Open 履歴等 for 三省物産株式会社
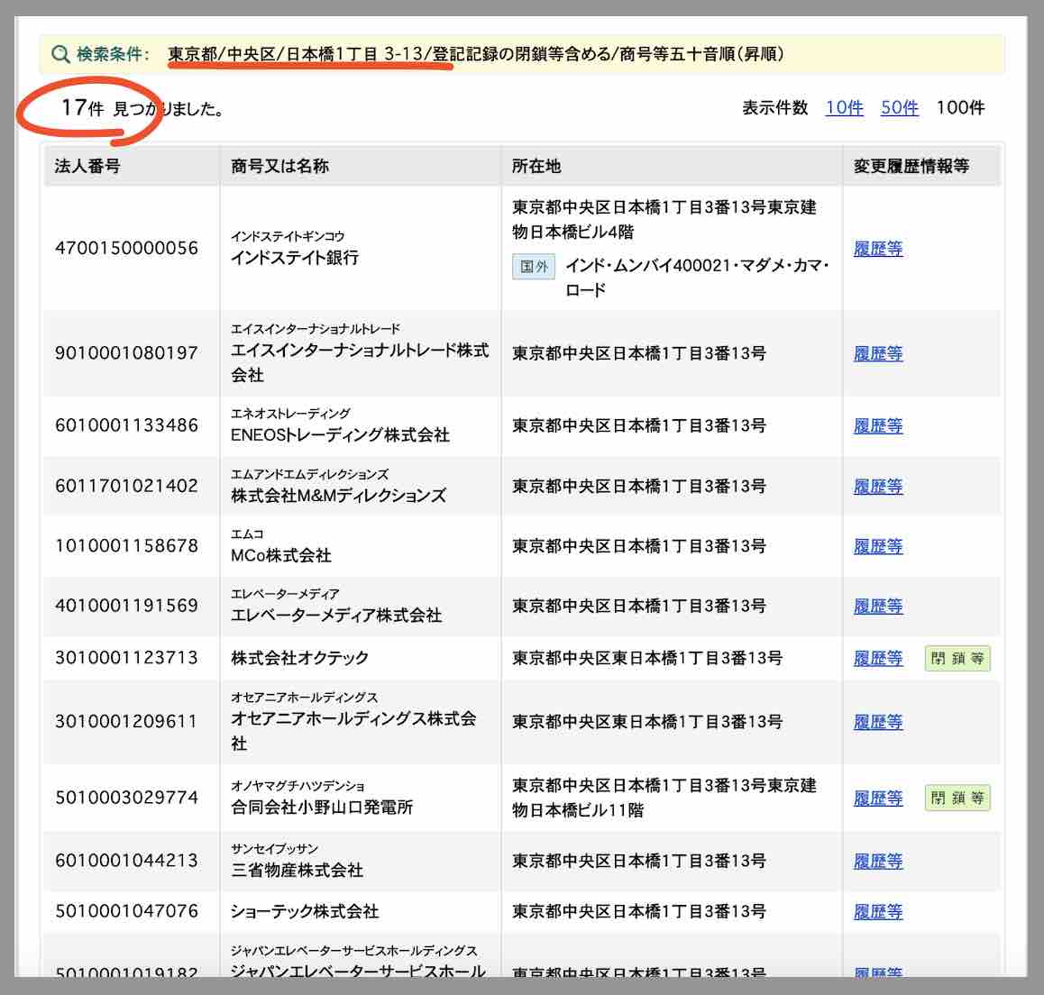 point(877,861)
